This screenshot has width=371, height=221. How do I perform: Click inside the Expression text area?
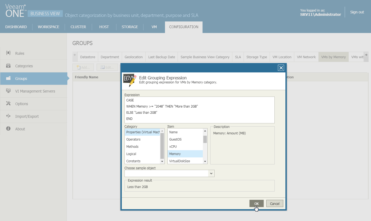200,110
